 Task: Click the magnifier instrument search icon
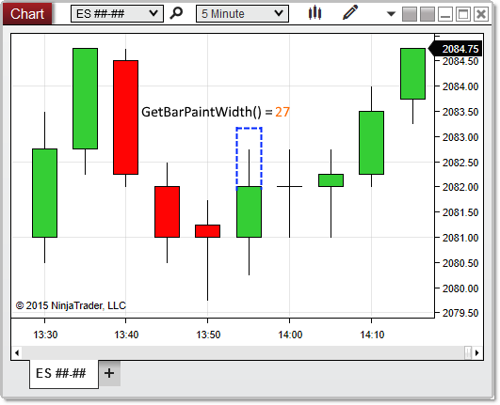[176, 13]
